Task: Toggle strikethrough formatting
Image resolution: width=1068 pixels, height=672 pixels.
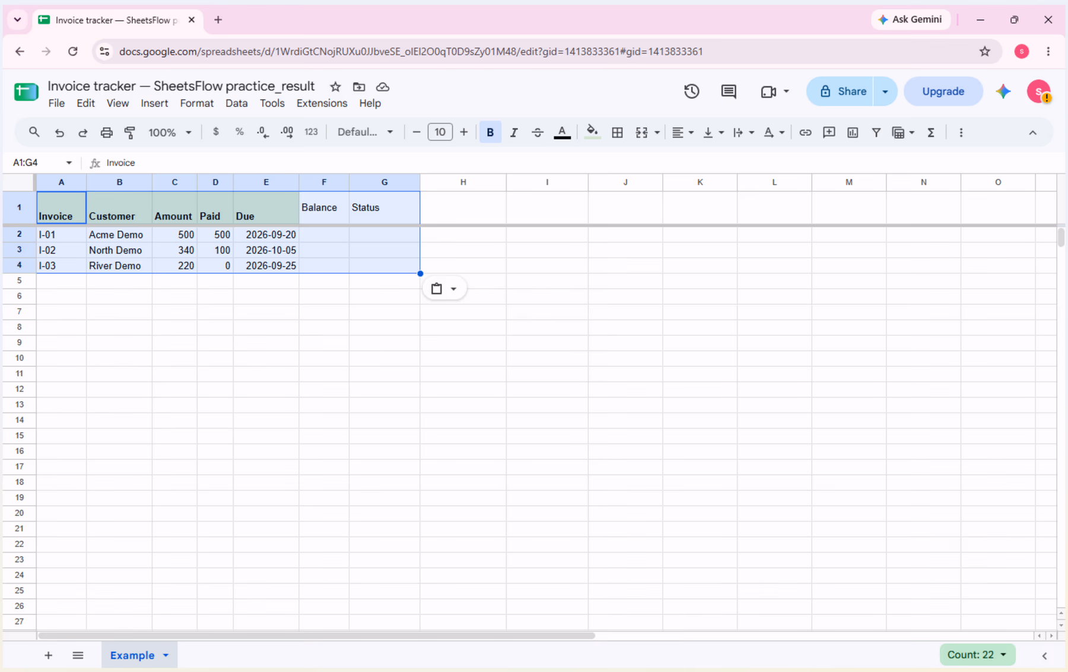Action: click(x=538, y=132)
